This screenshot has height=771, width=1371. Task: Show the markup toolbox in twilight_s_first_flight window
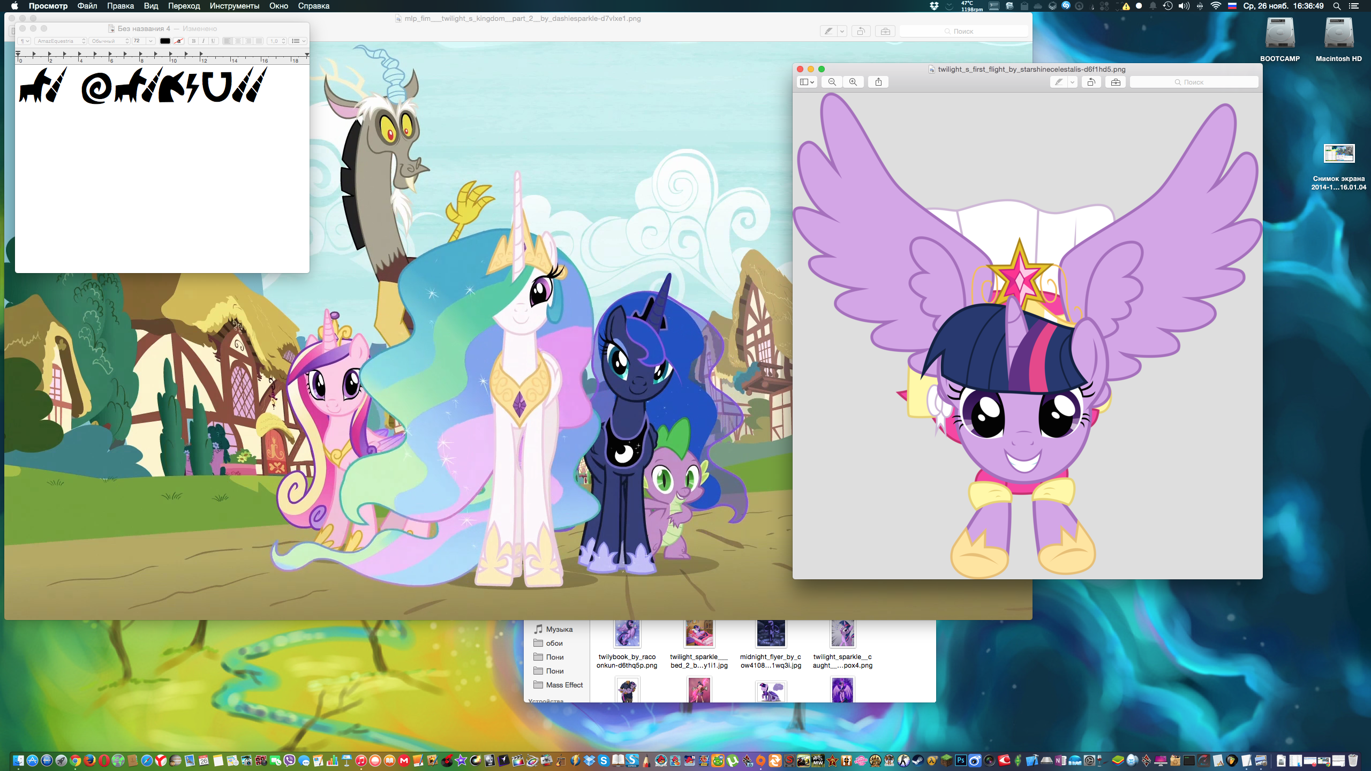1116,82
